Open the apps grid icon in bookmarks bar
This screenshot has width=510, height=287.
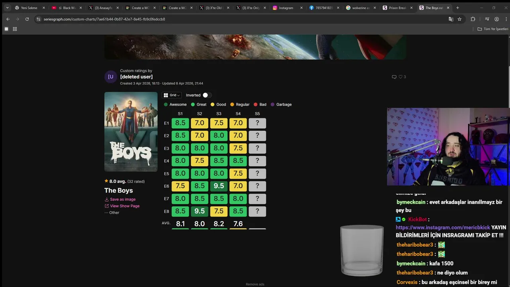coord(15,29)
